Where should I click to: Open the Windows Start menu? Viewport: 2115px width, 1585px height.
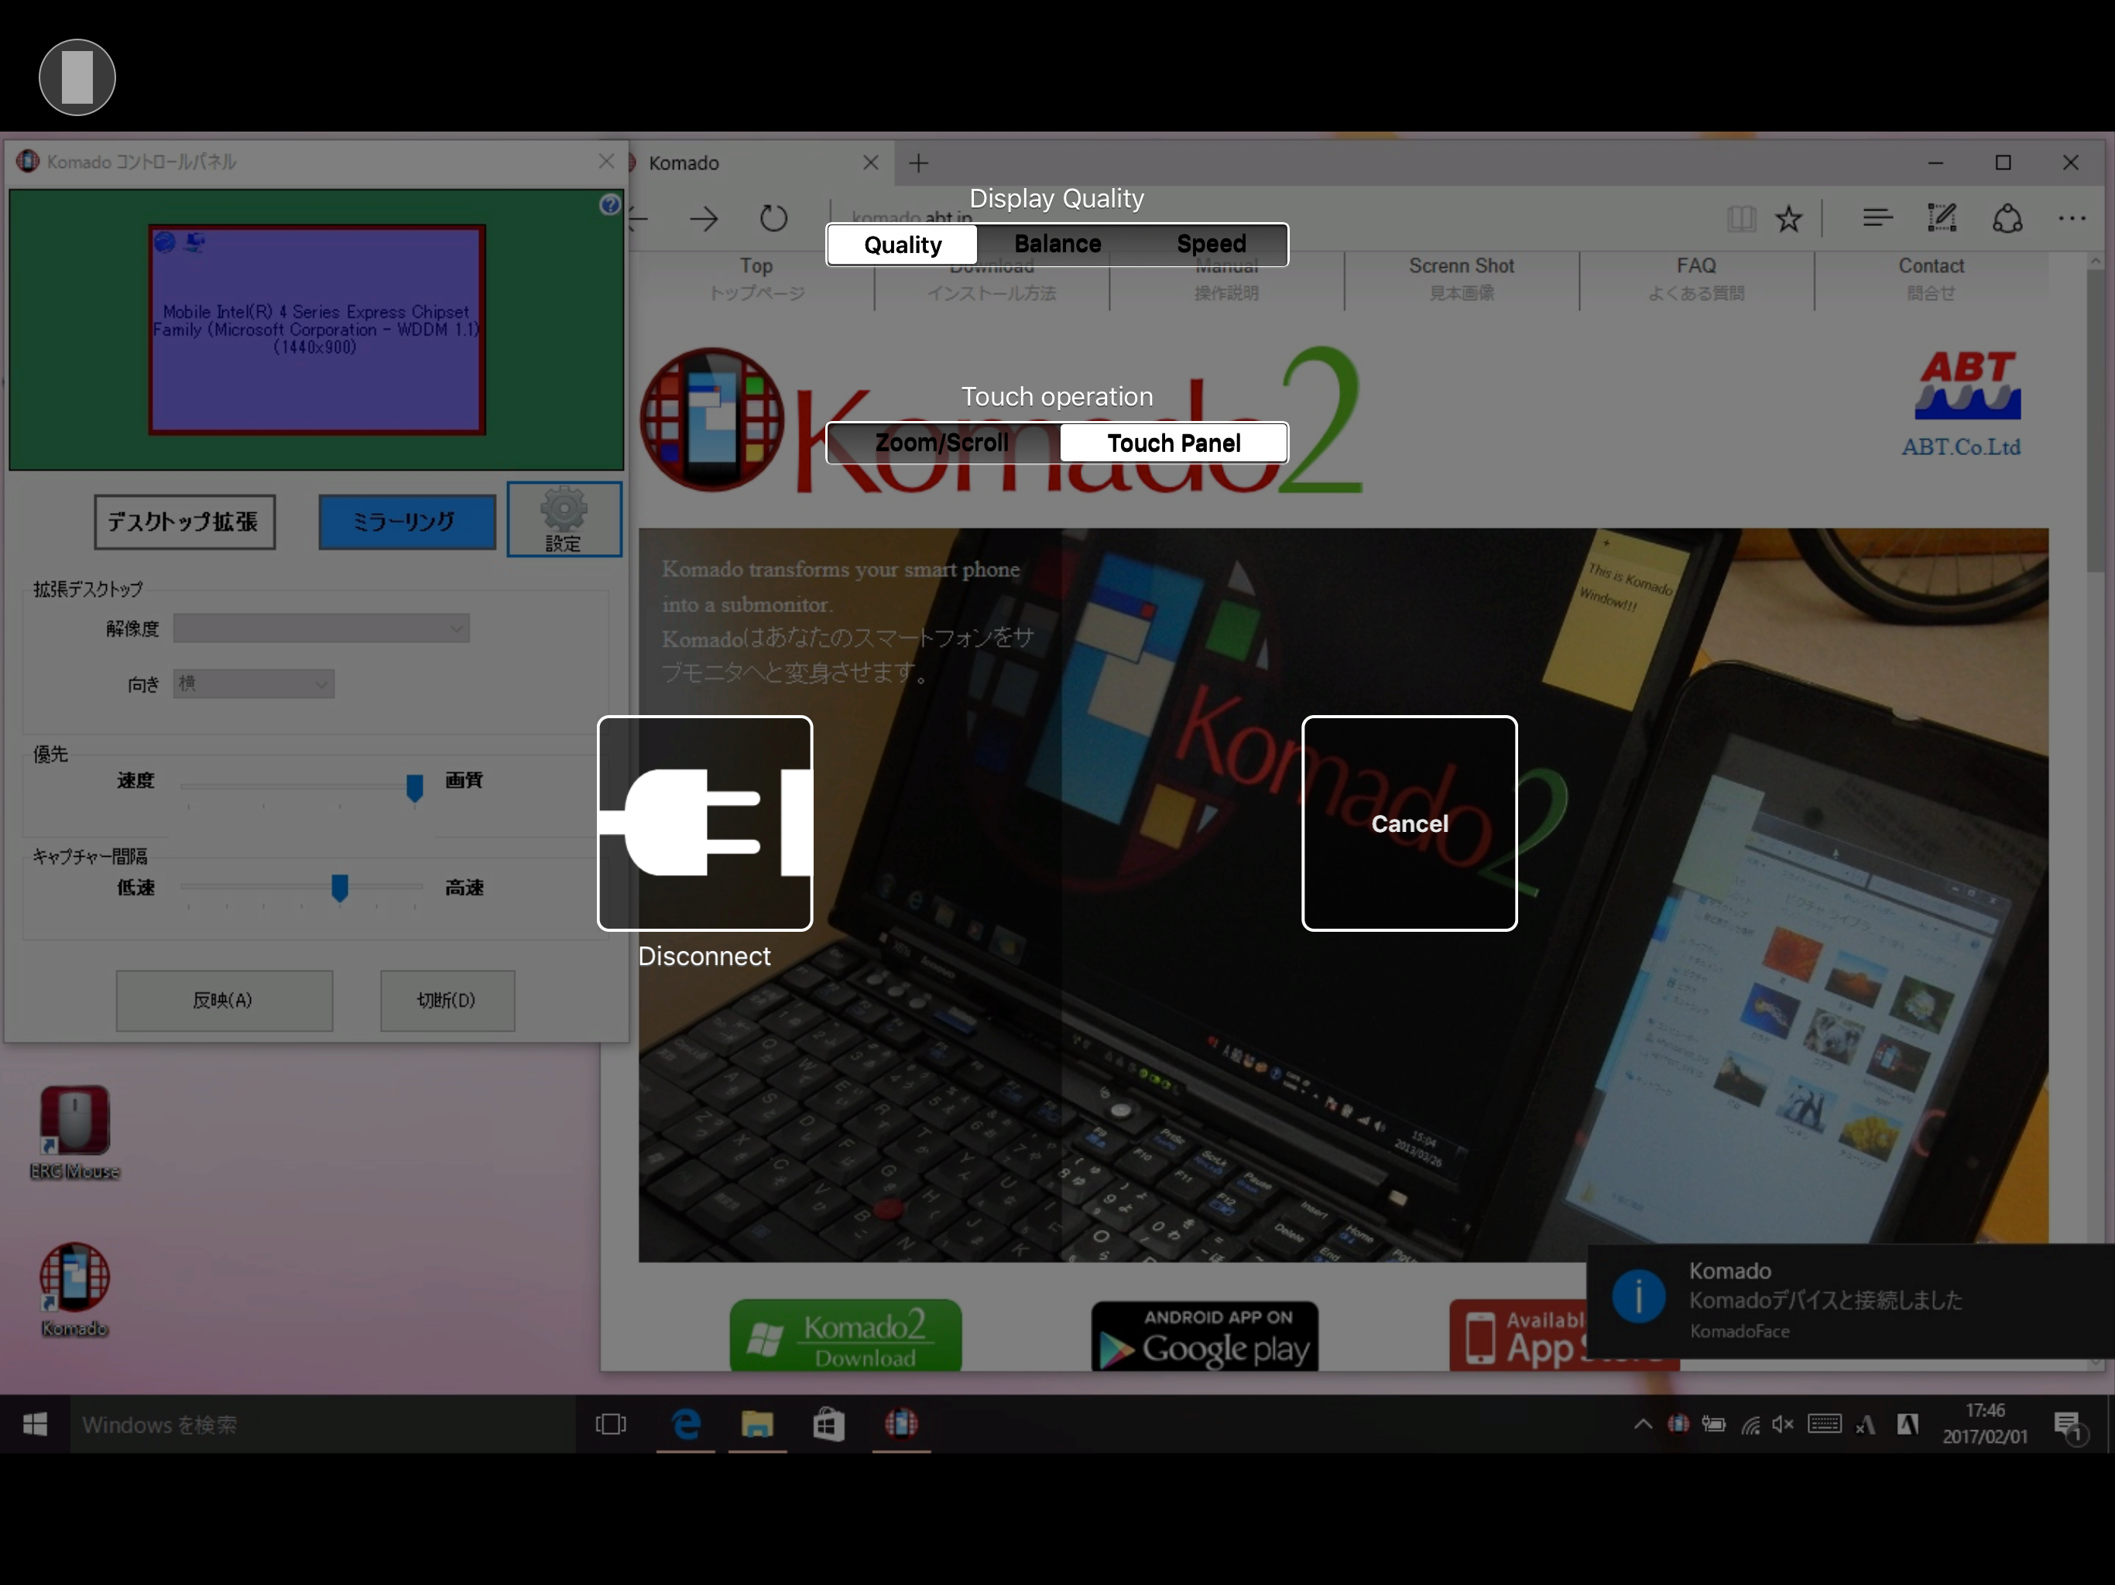[34, 1424]
